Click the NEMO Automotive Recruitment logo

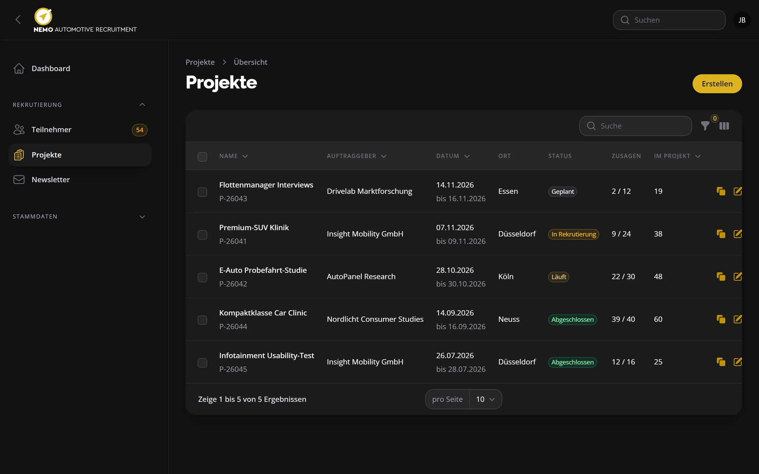point(85,20)
